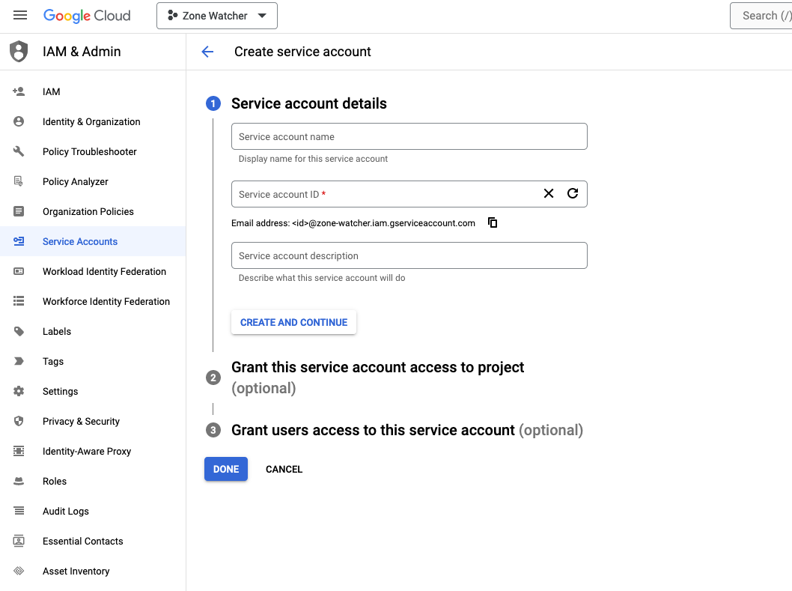Open Organization Policies
The width and height of the screenshot is (792, 591).
pos(93,211)
